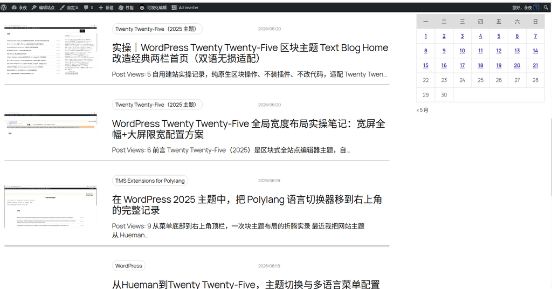Open post 全局宽度布局实操笔记

tap(249, 129)
